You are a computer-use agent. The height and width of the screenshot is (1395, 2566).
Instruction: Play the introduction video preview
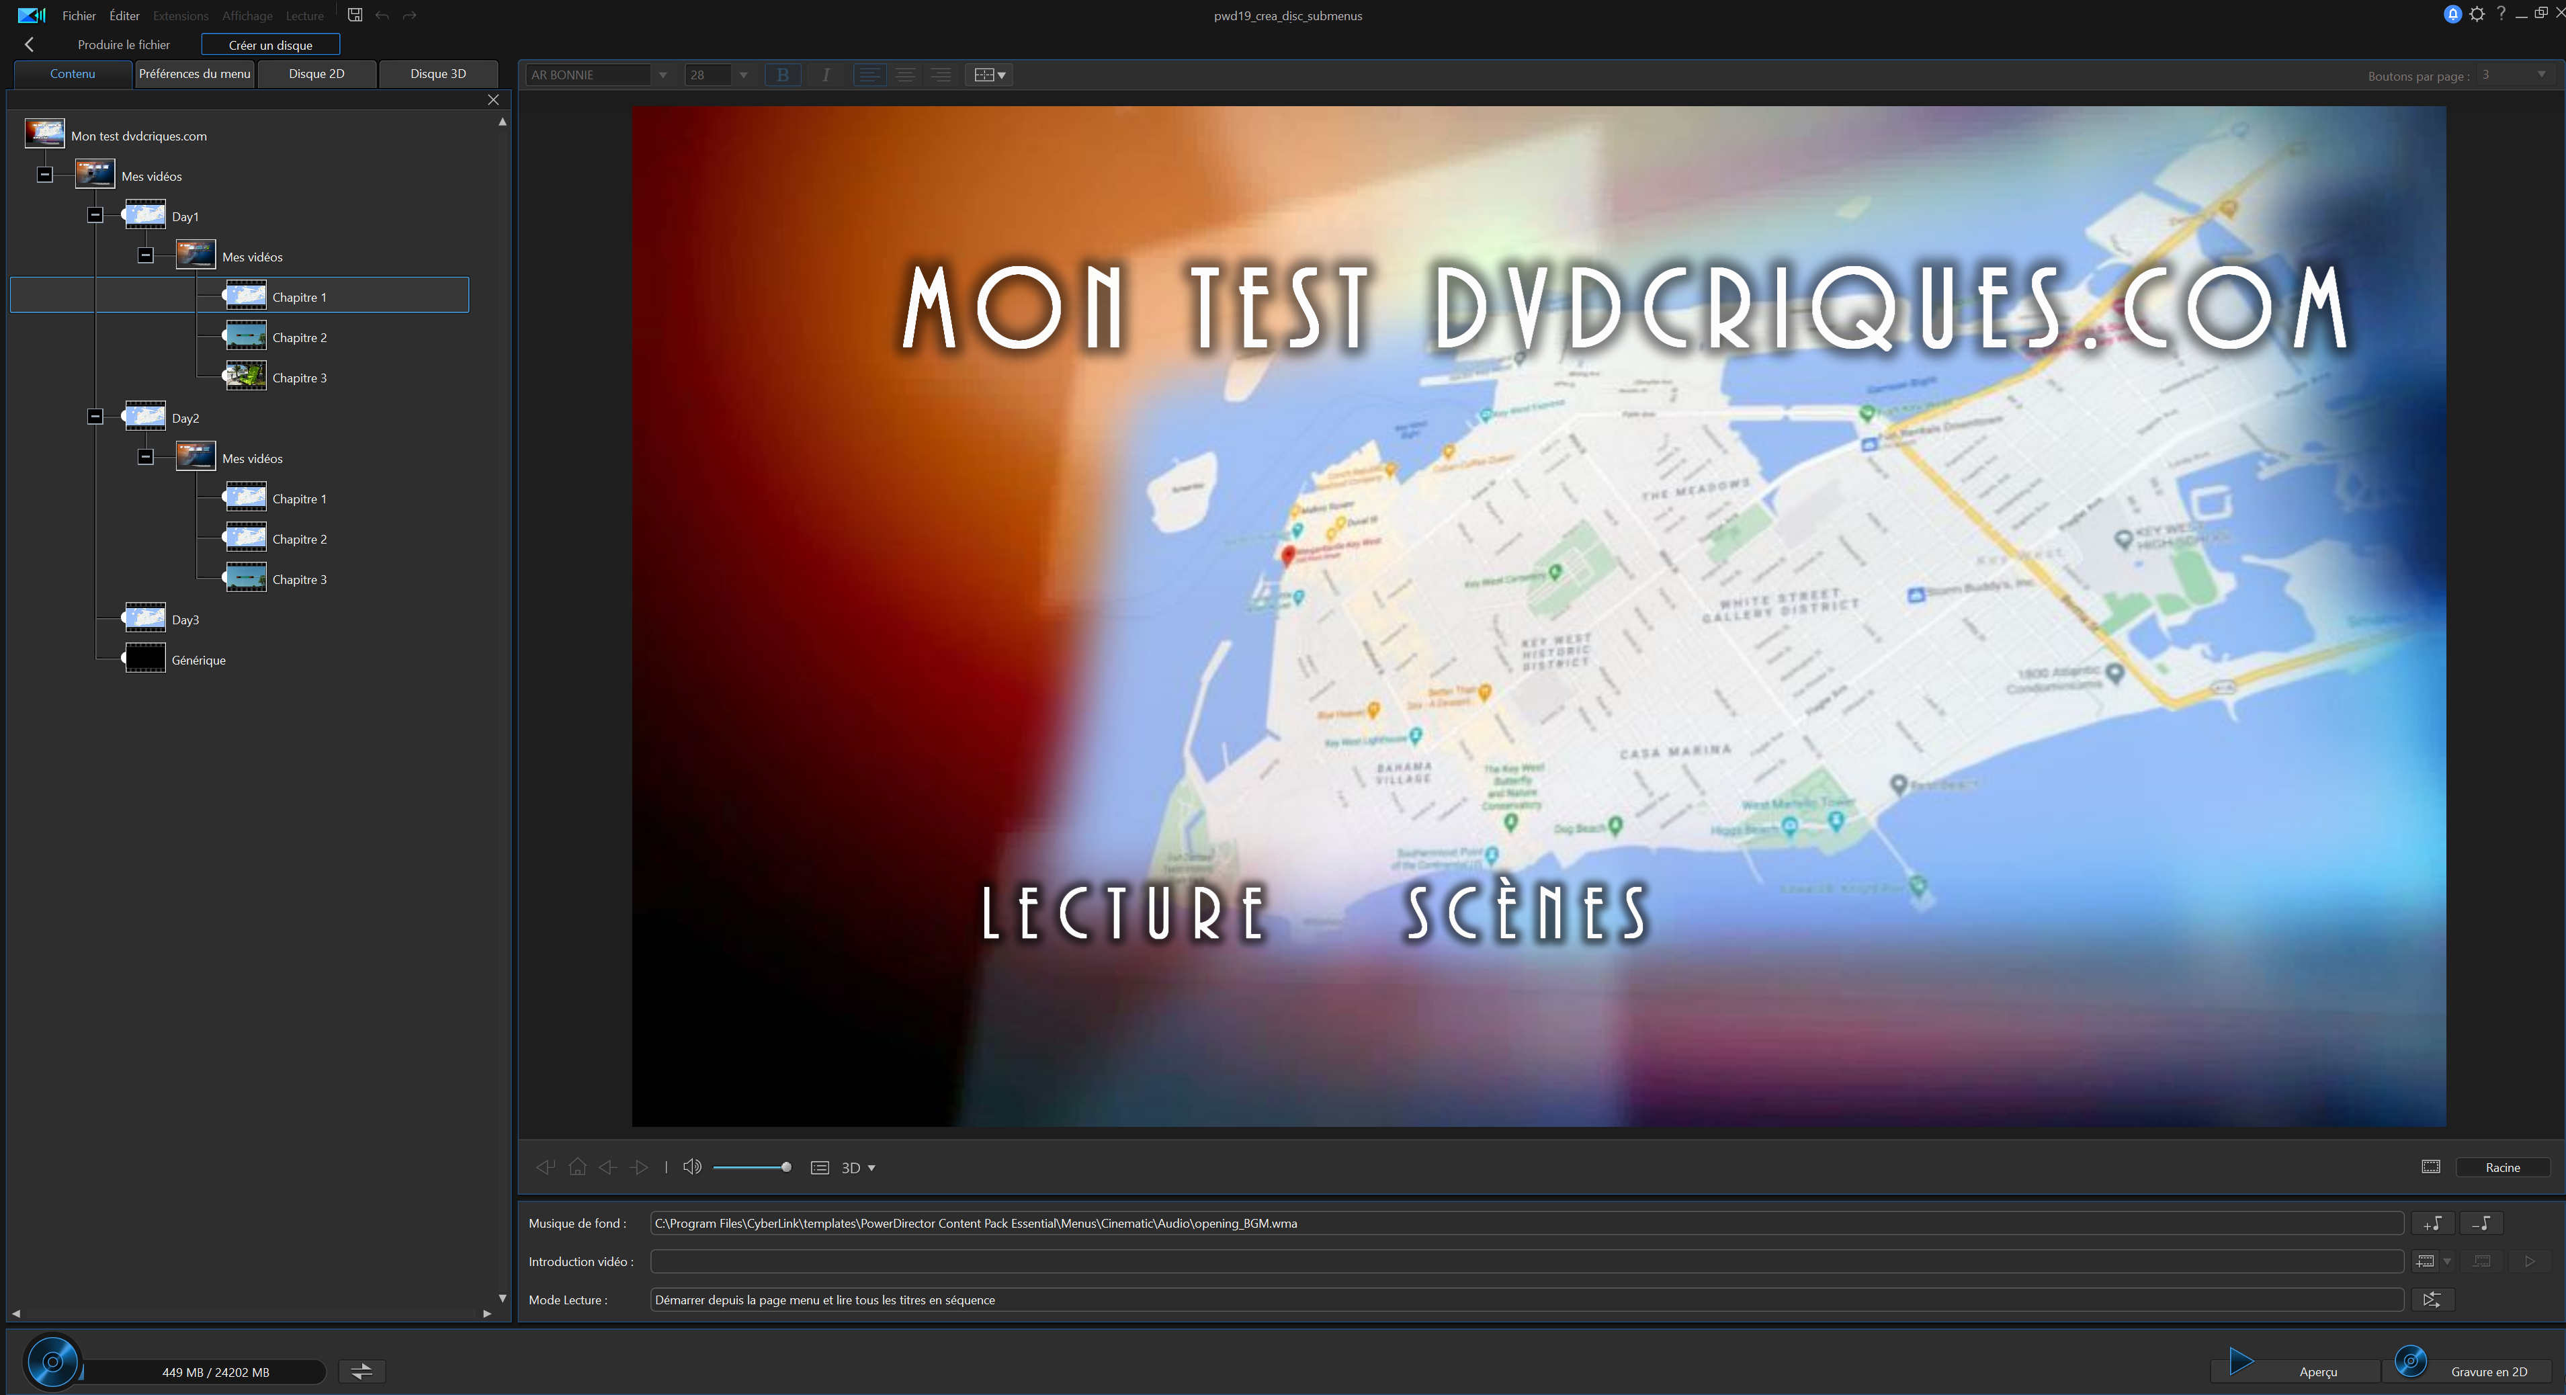[2529, 1261]
